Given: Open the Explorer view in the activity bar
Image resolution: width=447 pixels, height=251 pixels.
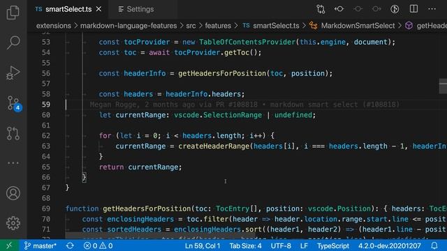Looking at the screenshot, I should coord(13,13).
